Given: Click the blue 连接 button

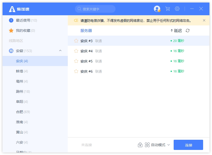Looking at the screenshot, I should pyautogui.click(x=188, y=145).
